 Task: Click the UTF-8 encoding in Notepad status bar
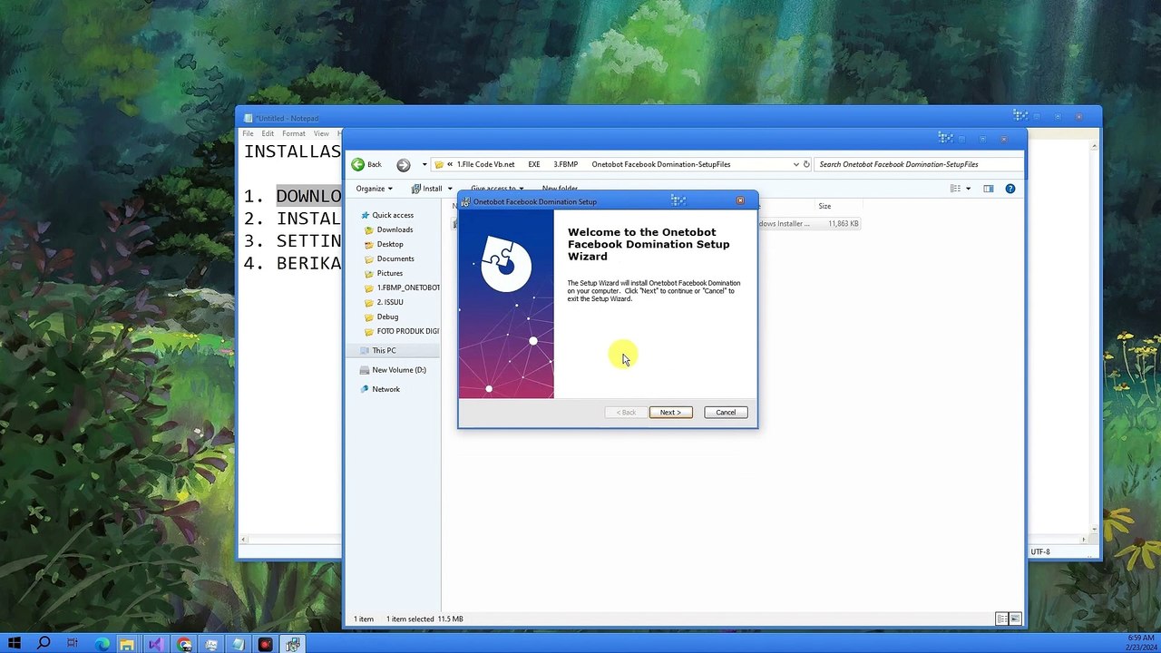(1040, 551)
